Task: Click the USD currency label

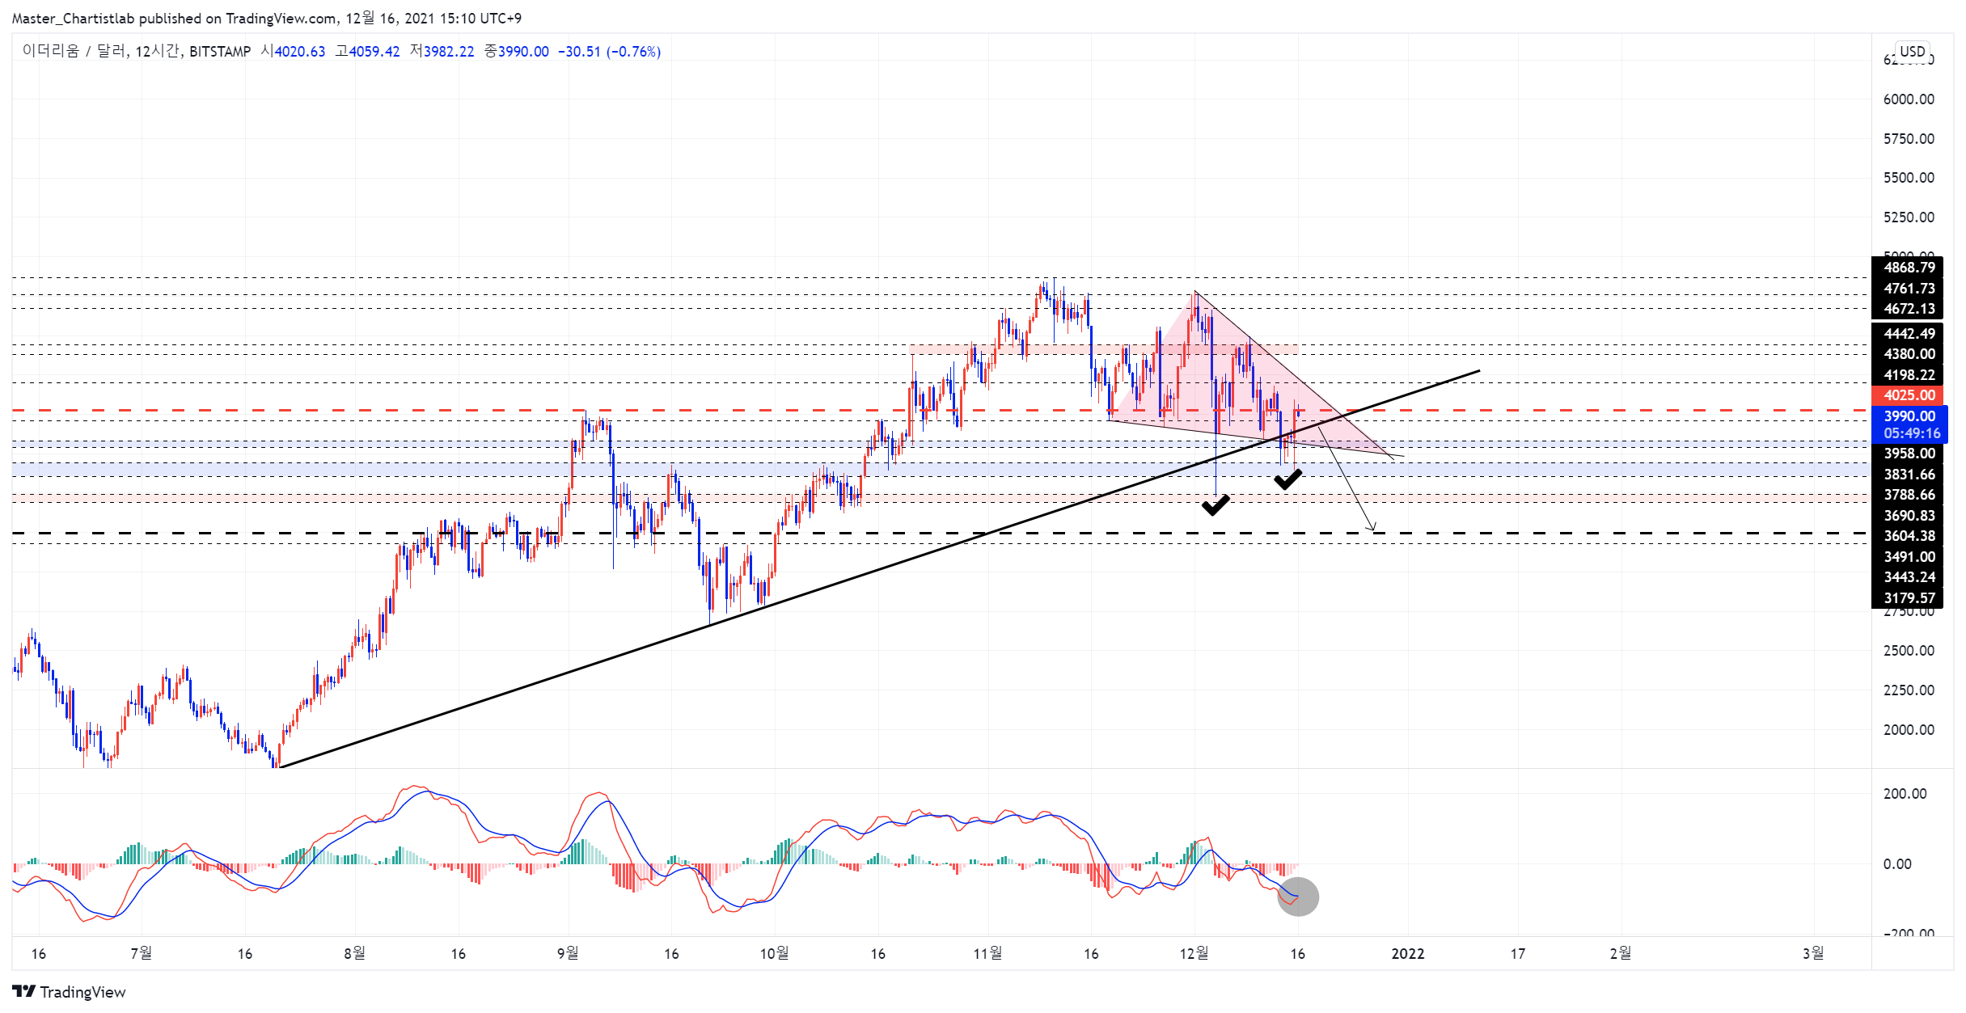Action: click(x=1912, y=51)
